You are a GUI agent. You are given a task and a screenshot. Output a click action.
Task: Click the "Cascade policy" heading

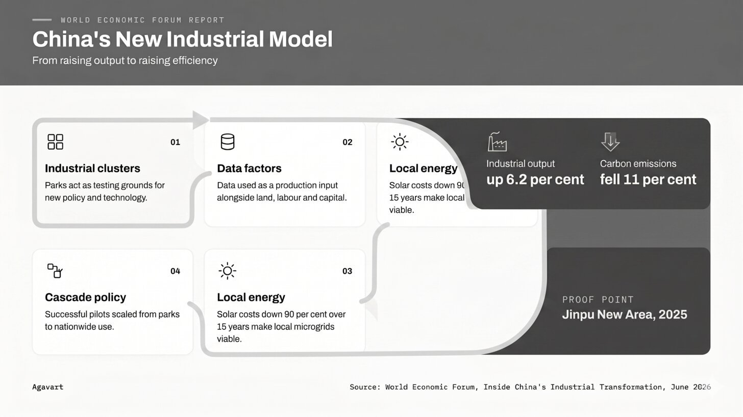point(85,297)
